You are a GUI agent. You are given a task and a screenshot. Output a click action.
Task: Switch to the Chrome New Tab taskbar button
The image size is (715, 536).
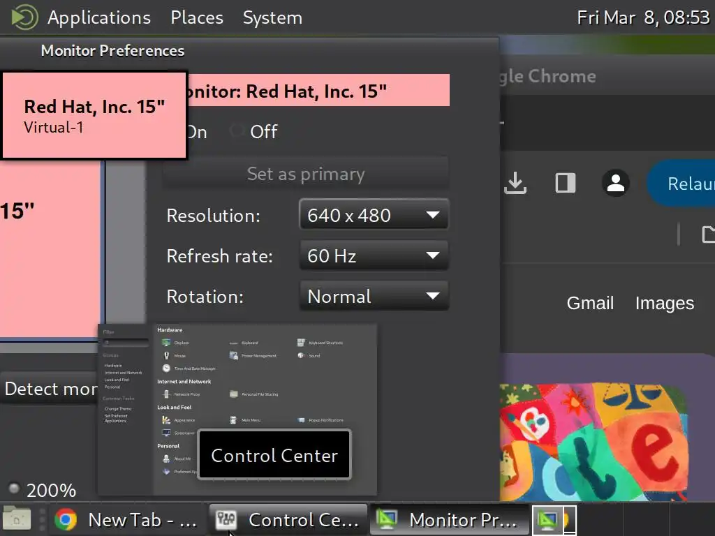pos(127,519)
